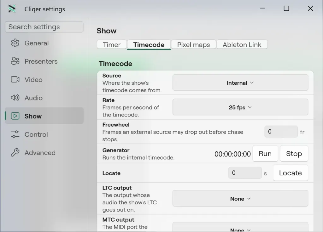The height and width of the screenshot is (232, 323).
Task: Click the Generator setting label
Action: tap(116, 150)
